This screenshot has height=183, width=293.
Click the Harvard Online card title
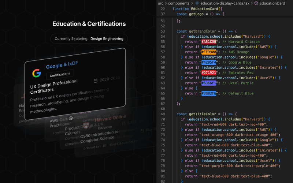click(x=110, y=118)
